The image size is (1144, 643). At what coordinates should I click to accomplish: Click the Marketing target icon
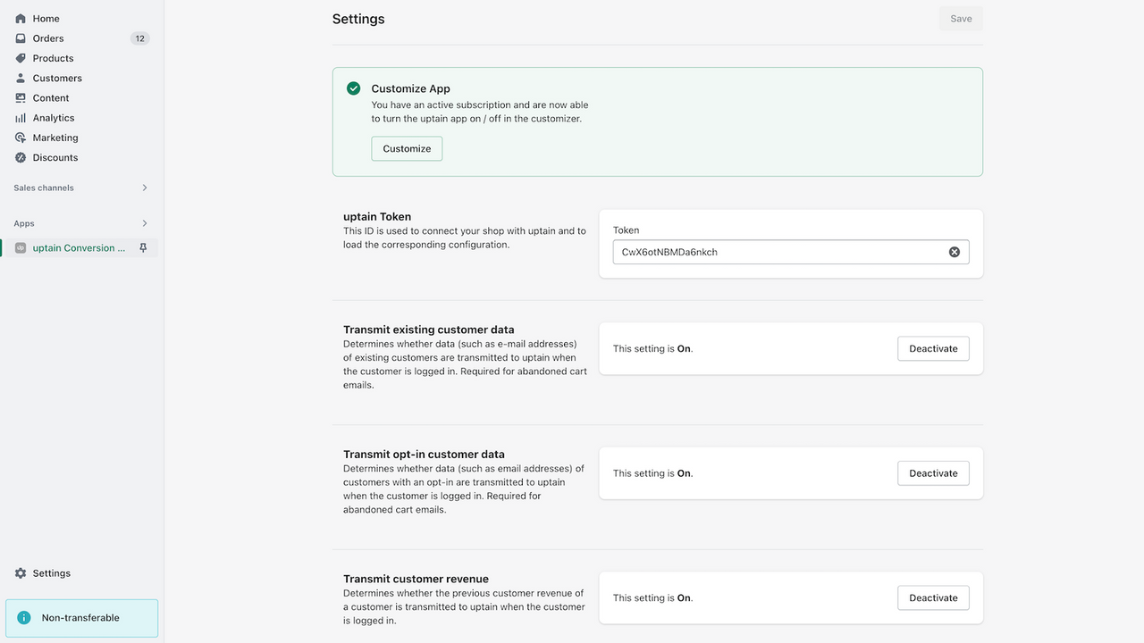[21, 138]
